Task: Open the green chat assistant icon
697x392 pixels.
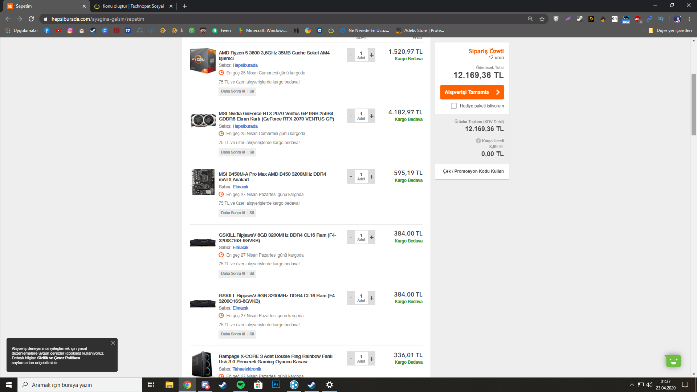Action: 673,361
